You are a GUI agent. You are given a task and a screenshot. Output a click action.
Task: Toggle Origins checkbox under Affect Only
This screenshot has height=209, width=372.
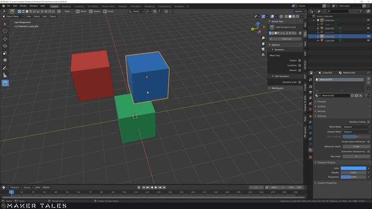pyautogui.click(x=299, y=60)
